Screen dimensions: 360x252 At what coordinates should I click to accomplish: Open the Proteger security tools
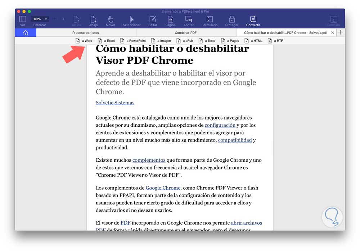[231, 21]
